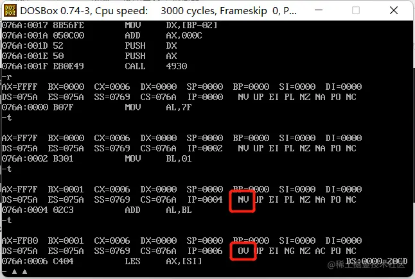Click the register value 'IP=0002'

pos(205,148)
